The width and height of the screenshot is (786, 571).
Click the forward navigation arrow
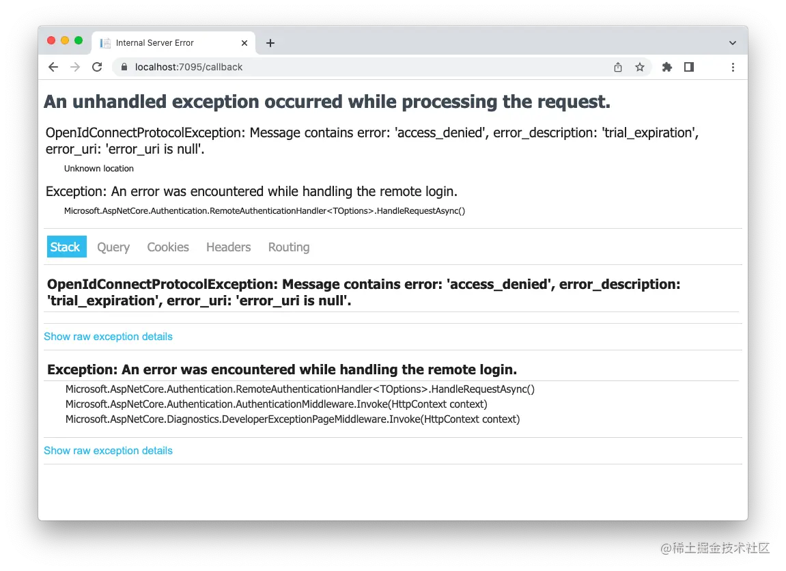pos(75,67)
